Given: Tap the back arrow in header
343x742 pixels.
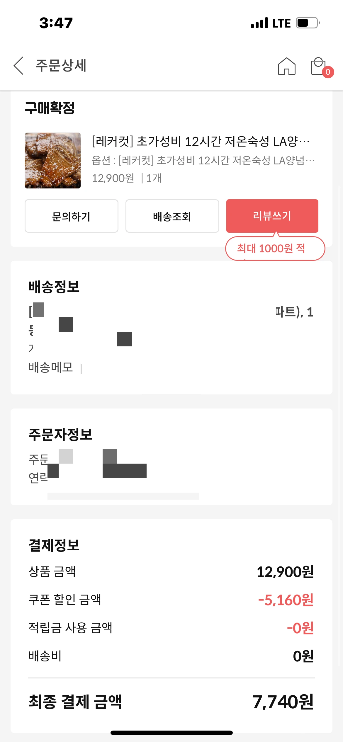Looking at the screenshot, I should (18, 66).
